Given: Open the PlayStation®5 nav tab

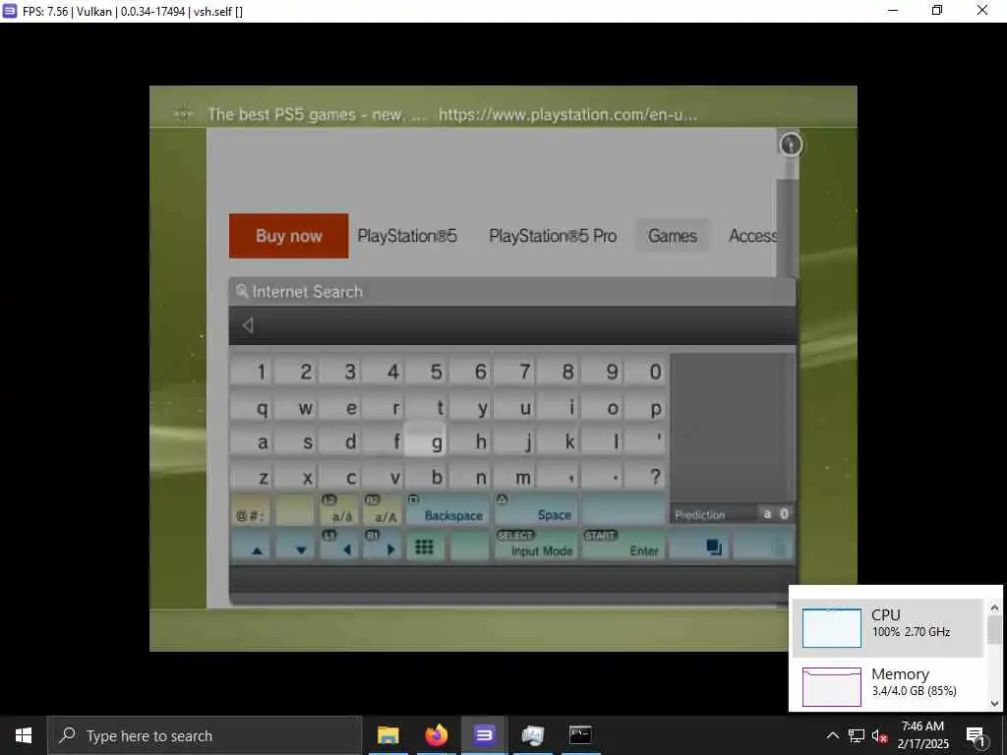Looking at the screenshot, I should coord(407,236).
